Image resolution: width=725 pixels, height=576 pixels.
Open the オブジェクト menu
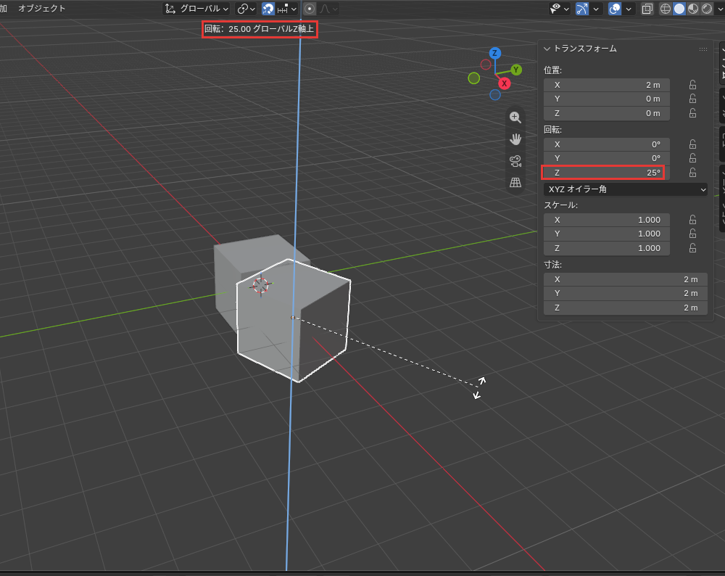point(41,8)
